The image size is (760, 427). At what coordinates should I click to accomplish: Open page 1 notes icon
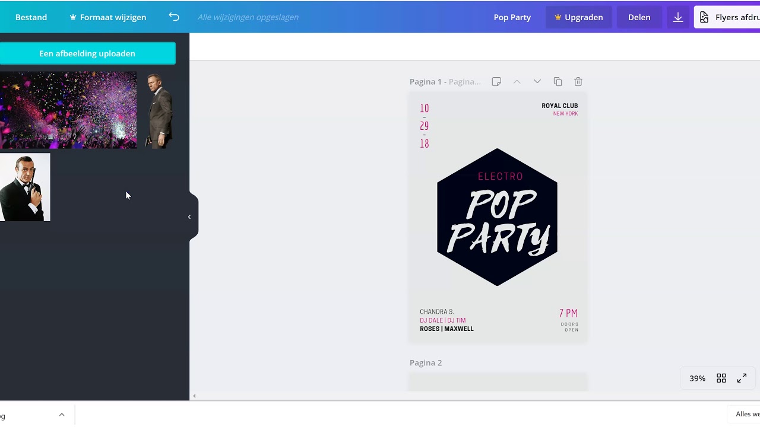(496, 82)
